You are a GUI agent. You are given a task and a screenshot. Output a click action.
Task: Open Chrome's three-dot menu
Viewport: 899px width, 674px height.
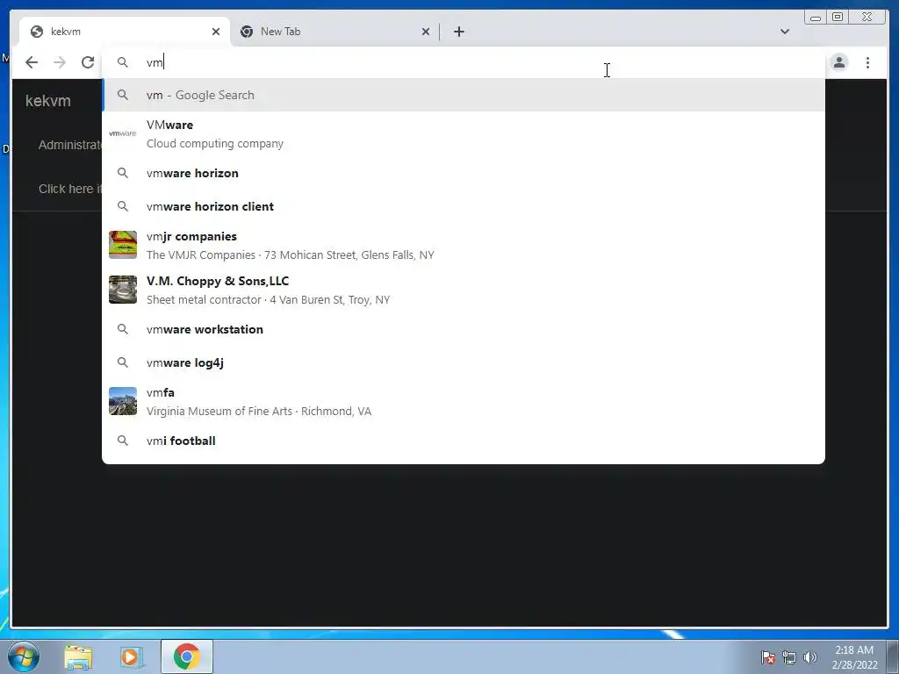point(867,62)
